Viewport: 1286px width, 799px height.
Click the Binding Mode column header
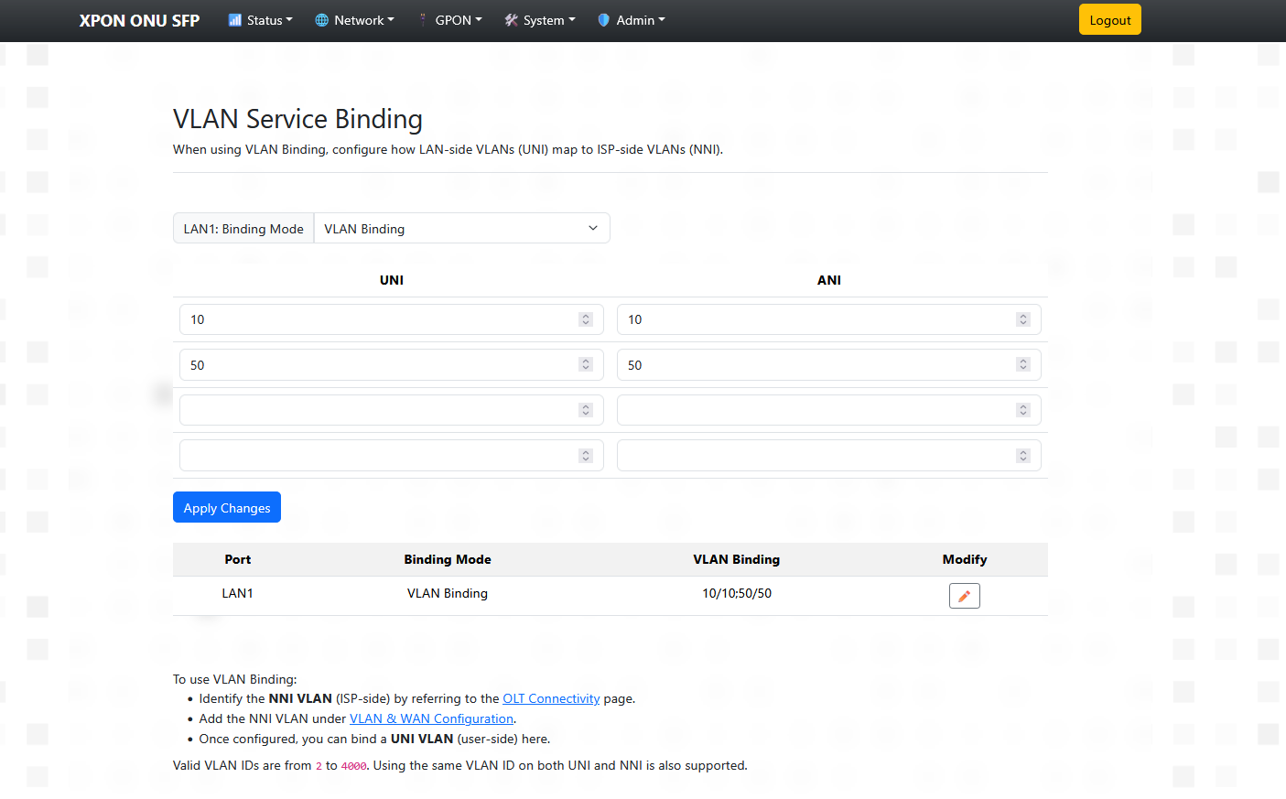pyautogui.click(x=448, y=559)
